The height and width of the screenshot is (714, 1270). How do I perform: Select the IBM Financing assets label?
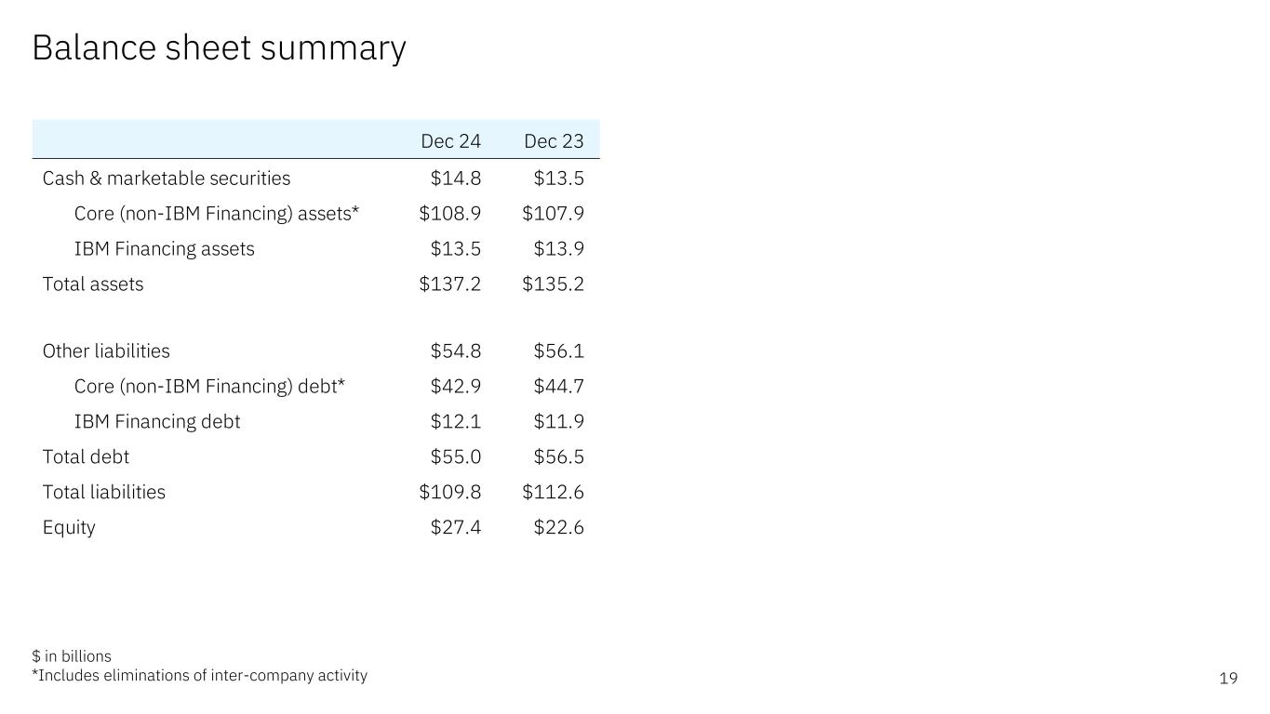click(x=164, y=249)
